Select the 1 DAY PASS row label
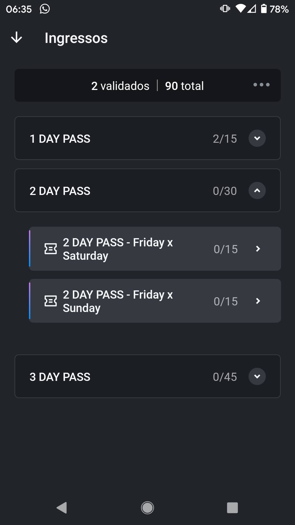 tap(60, 139)
